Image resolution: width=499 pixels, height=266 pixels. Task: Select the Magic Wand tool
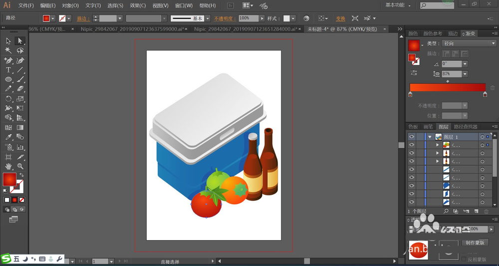pos(8,50)
